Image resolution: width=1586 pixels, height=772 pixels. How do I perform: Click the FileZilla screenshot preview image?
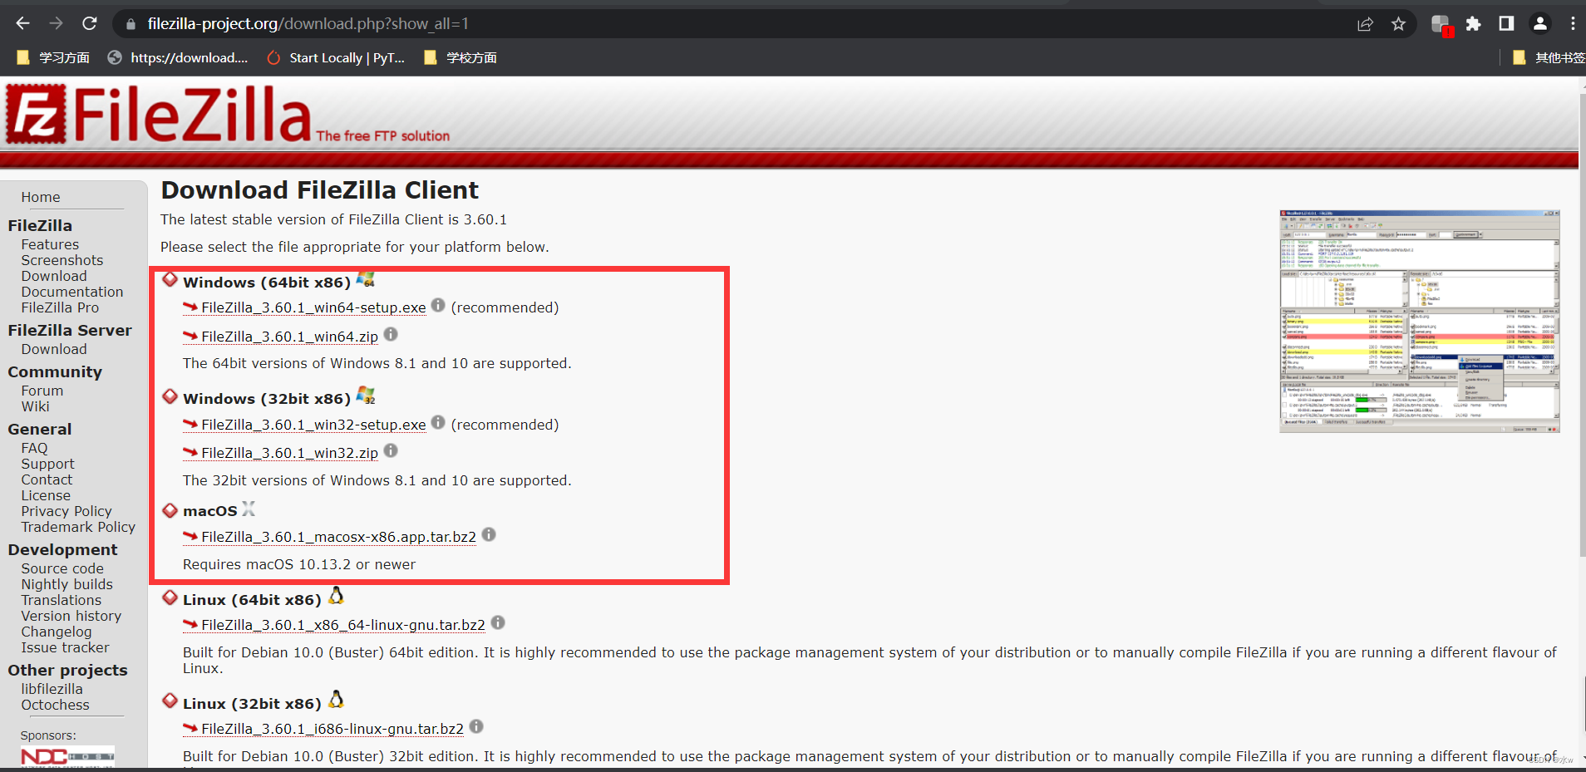pyautogui.click(x=1419, y=321)
